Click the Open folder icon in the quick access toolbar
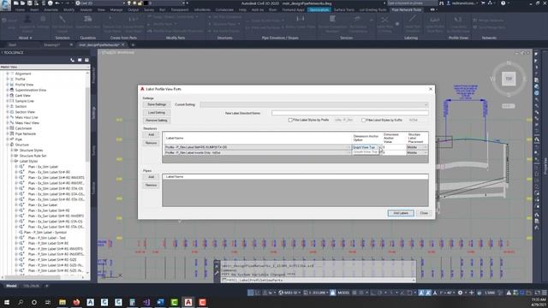Viewport: 548px width, 308px height. (23, 3)
